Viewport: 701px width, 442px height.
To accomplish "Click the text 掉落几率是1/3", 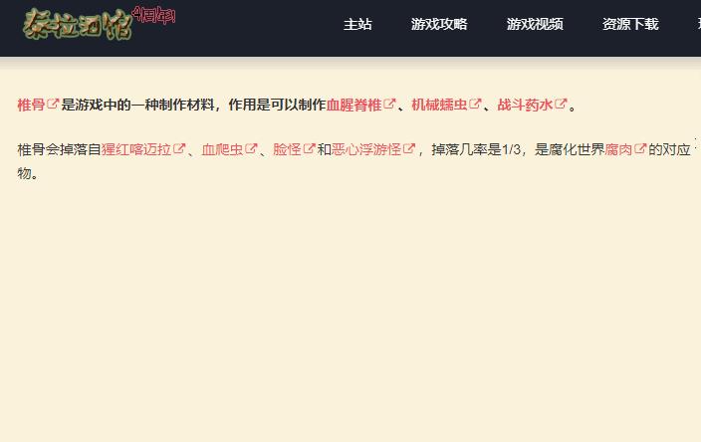I will (476, 149).
